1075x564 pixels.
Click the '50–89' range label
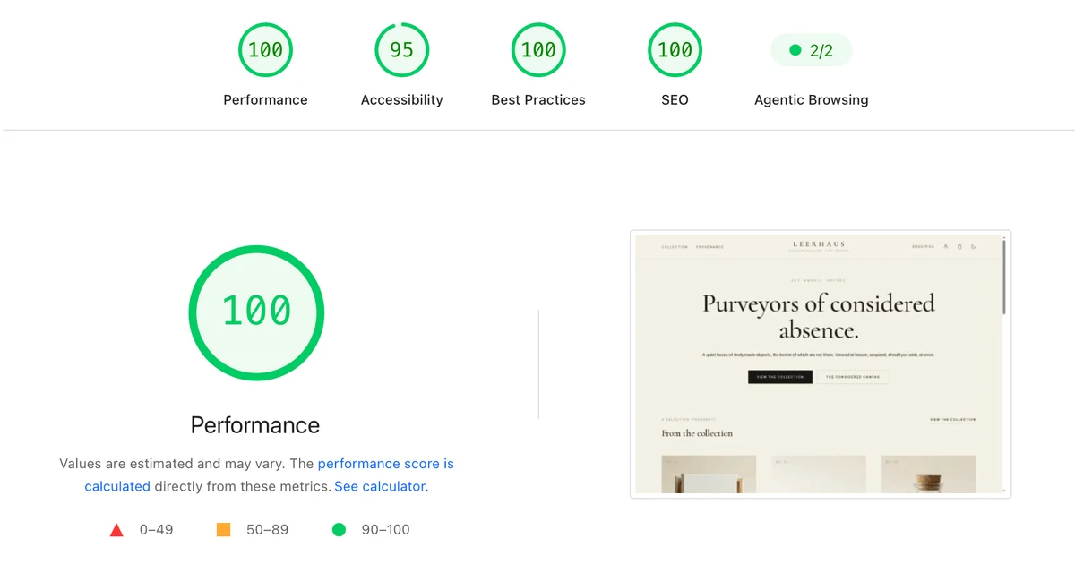click(x=268, y=530)
